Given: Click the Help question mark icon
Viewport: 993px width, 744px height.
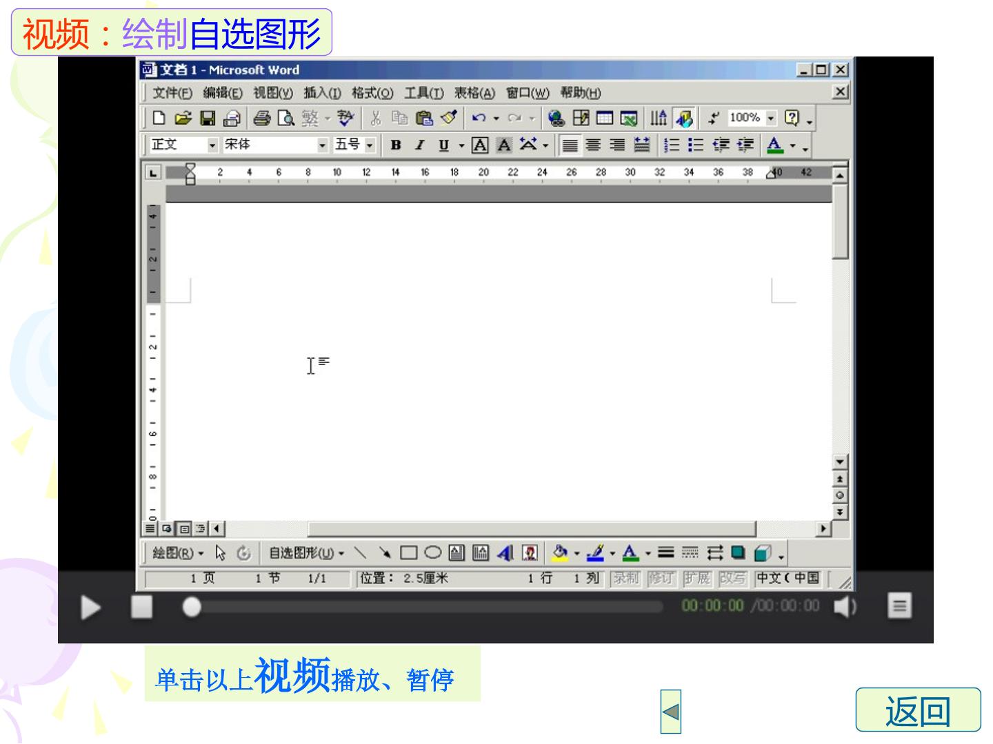Looking at the screenshot, I should [x=792, y=118].
